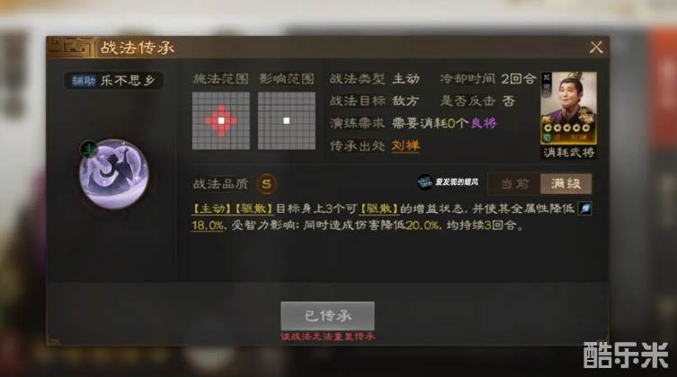Click the ornate gold emblem beside 战法传承 title
The height and width of the screenshot is (377, 677).
pos(72,48)
